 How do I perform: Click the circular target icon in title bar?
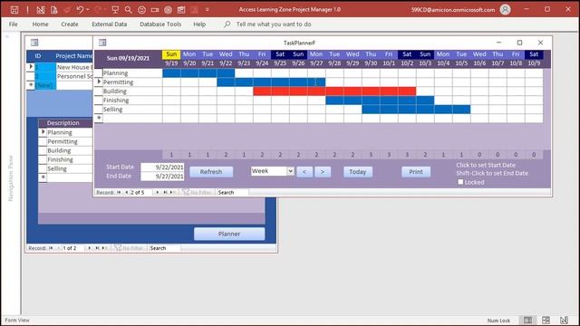[x=168, y=10]
